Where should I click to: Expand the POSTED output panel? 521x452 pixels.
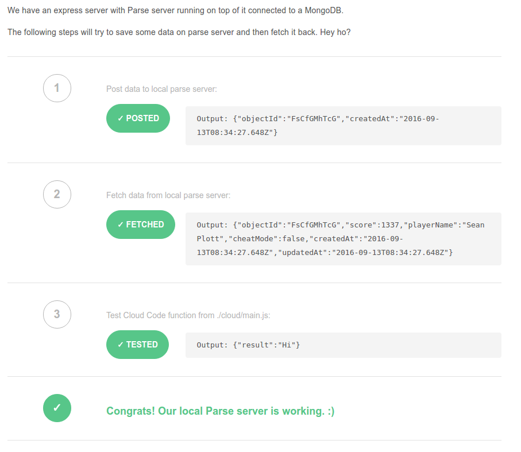(x=343, y=125)
